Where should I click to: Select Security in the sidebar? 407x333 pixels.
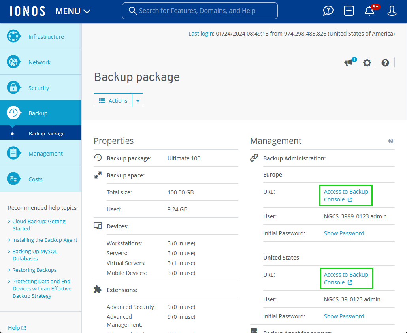(x=39, y=88)
